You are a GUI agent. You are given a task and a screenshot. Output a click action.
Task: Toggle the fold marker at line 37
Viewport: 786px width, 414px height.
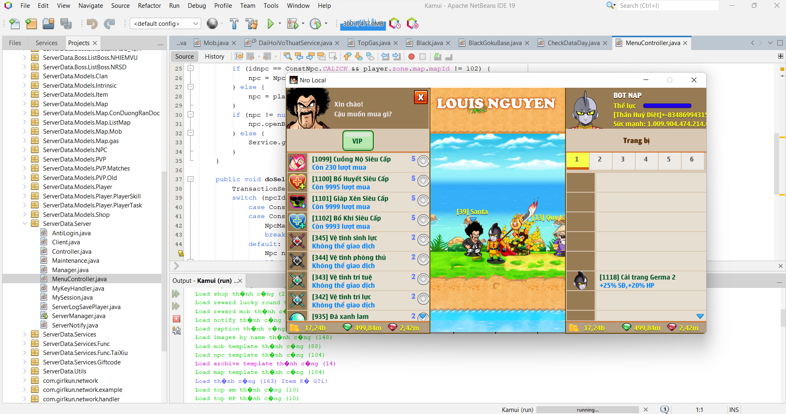(x=191, y=179)
